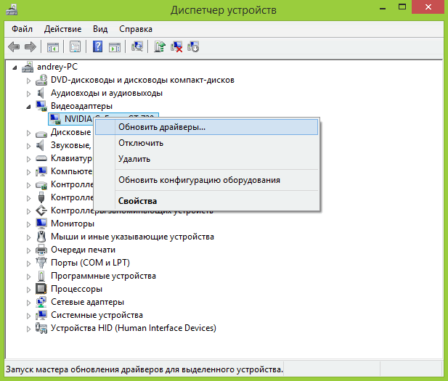Click Show/Hide console tree toolbar icon

(52, 47)
